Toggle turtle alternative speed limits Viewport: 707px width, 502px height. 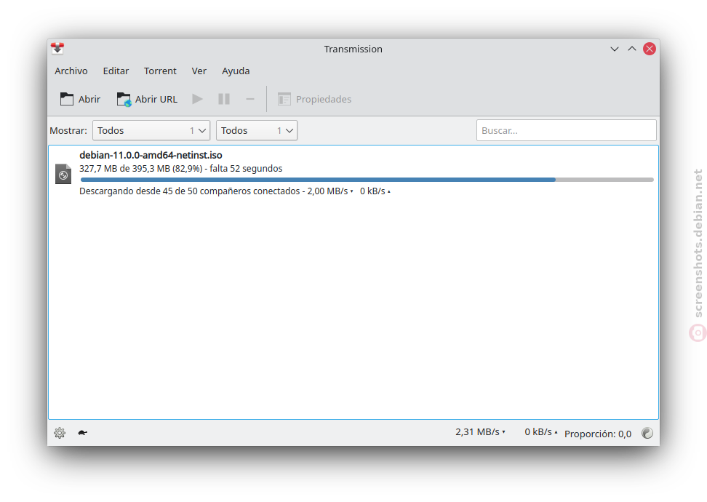pyautogui.click(x=82, y=433)
